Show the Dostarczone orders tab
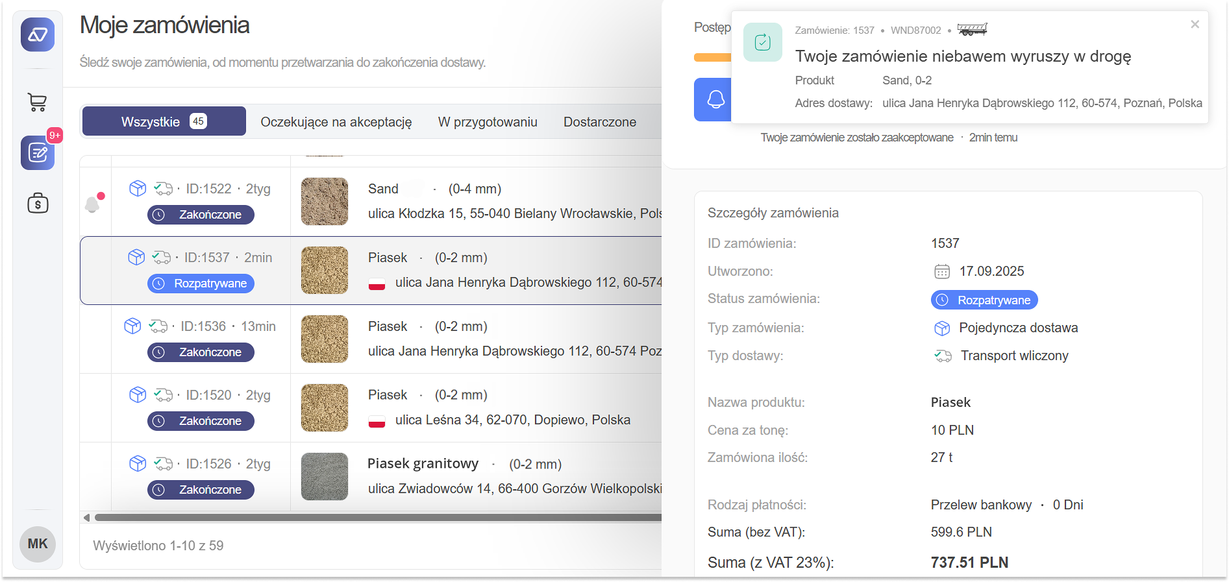 coord(599,122)
